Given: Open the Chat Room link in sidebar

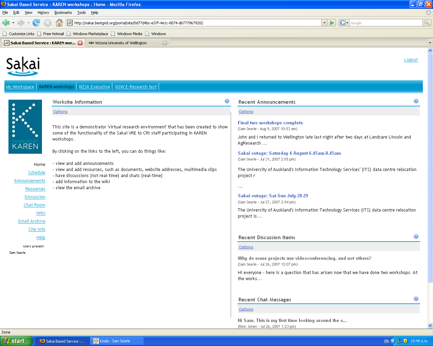Looking at the screenshot, I should pyautogui.click(x=34, y=205).
